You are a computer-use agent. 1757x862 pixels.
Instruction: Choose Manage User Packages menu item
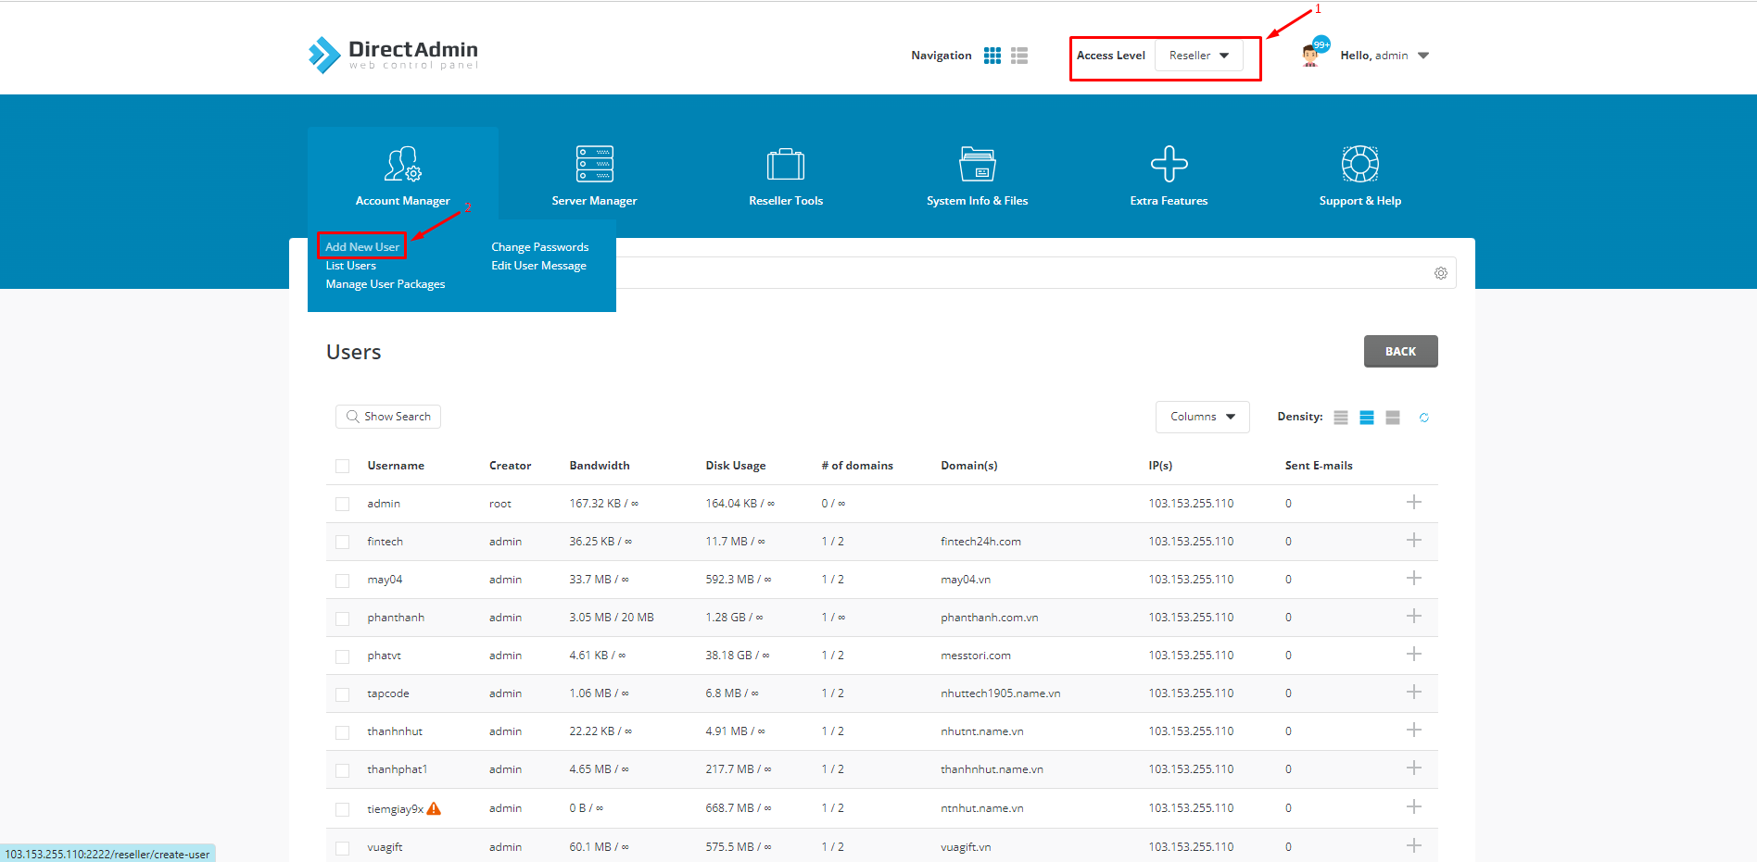pyautogui.click(x=385, y=284)
